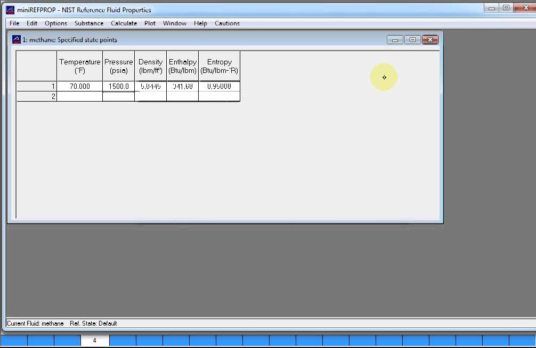
Task: Maximize the methane state points window
Action: pyautogui.click(x=412, y=40)
